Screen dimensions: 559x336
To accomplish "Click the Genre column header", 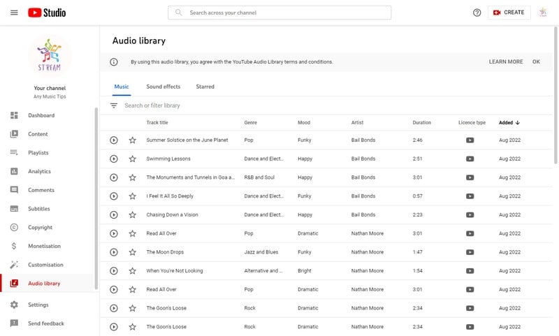I will (x=250, y=122).
